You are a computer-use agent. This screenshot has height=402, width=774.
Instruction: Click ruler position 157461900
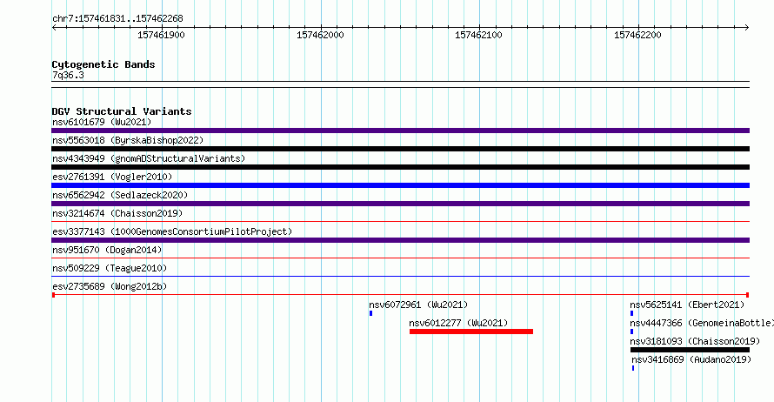(x=162, y=35)
